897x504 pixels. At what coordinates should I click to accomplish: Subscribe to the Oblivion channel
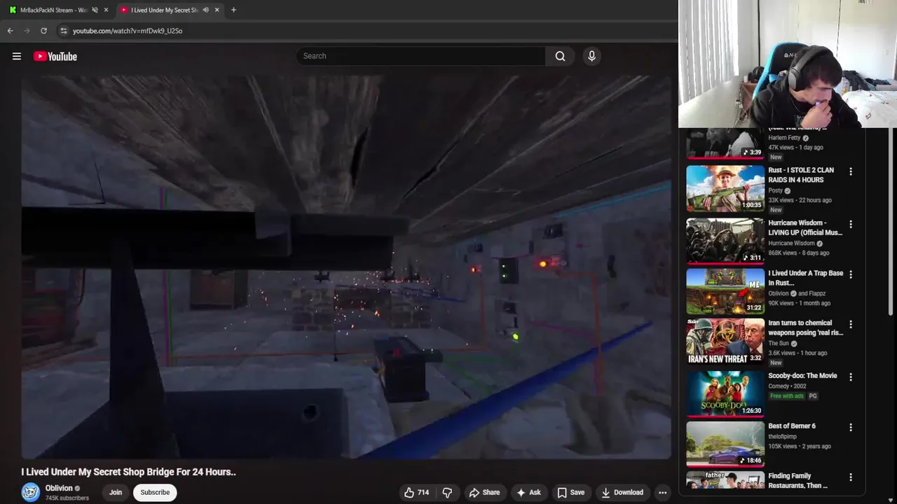coord(155,492)
